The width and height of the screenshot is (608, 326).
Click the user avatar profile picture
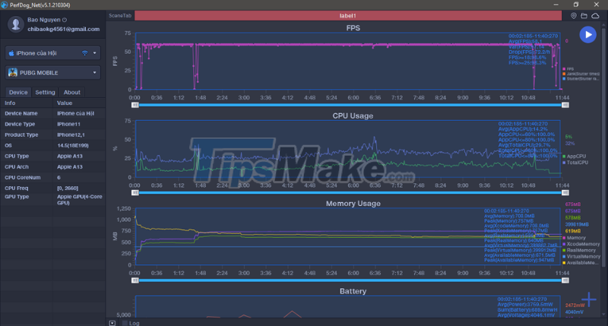tap(15, 24)
